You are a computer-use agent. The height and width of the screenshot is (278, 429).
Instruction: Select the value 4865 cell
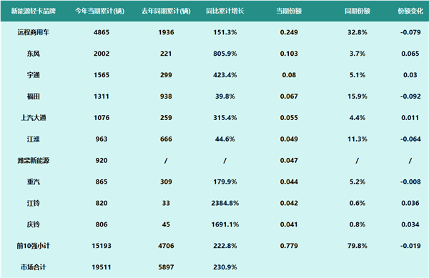[102, 32]
